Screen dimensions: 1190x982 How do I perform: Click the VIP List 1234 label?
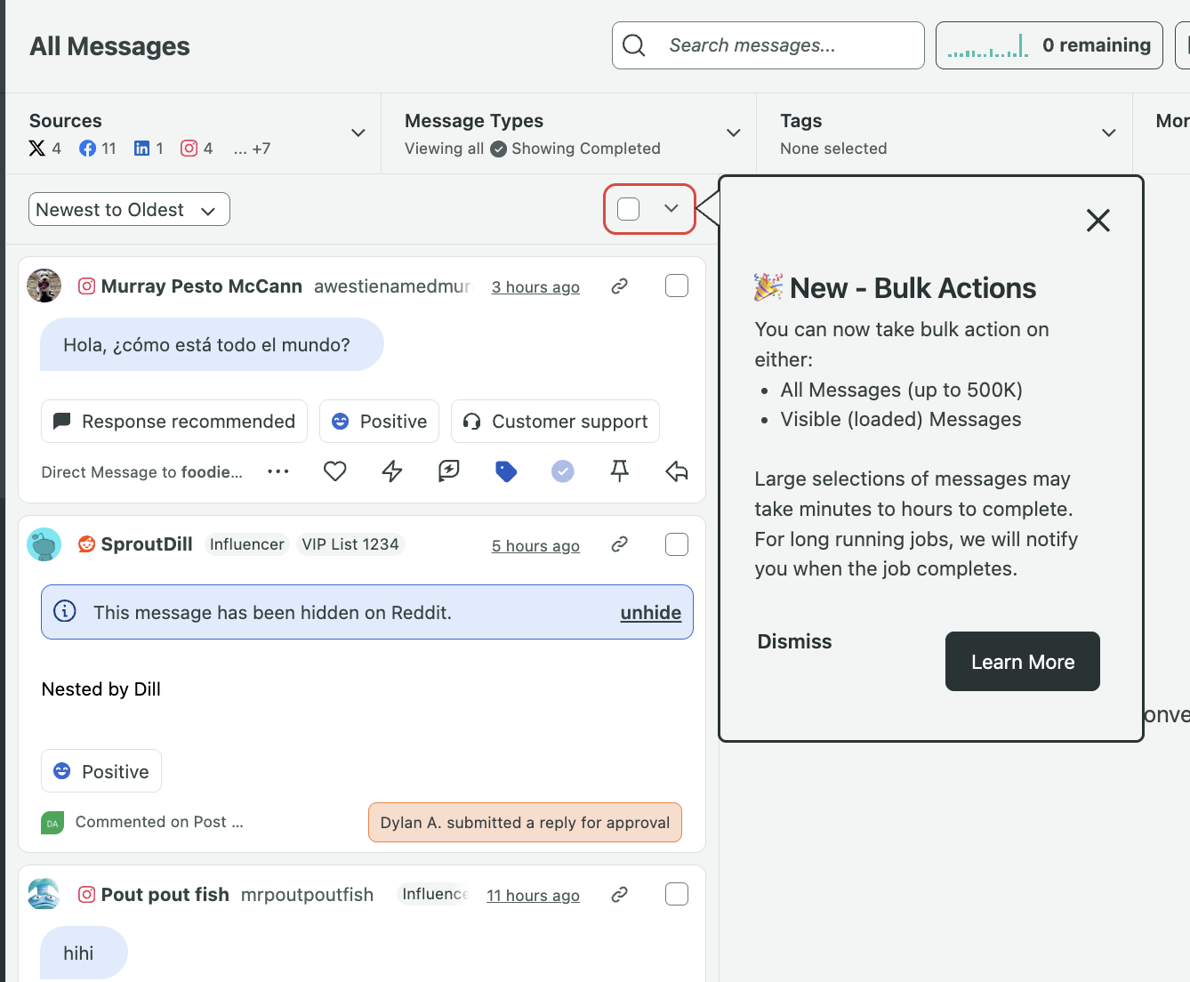pos(350,544)
